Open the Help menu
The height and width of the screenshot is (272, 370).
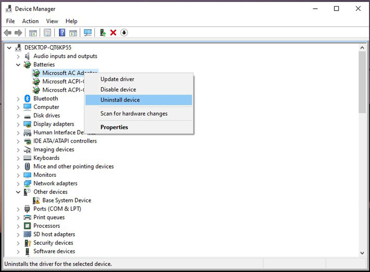(72, 21)
